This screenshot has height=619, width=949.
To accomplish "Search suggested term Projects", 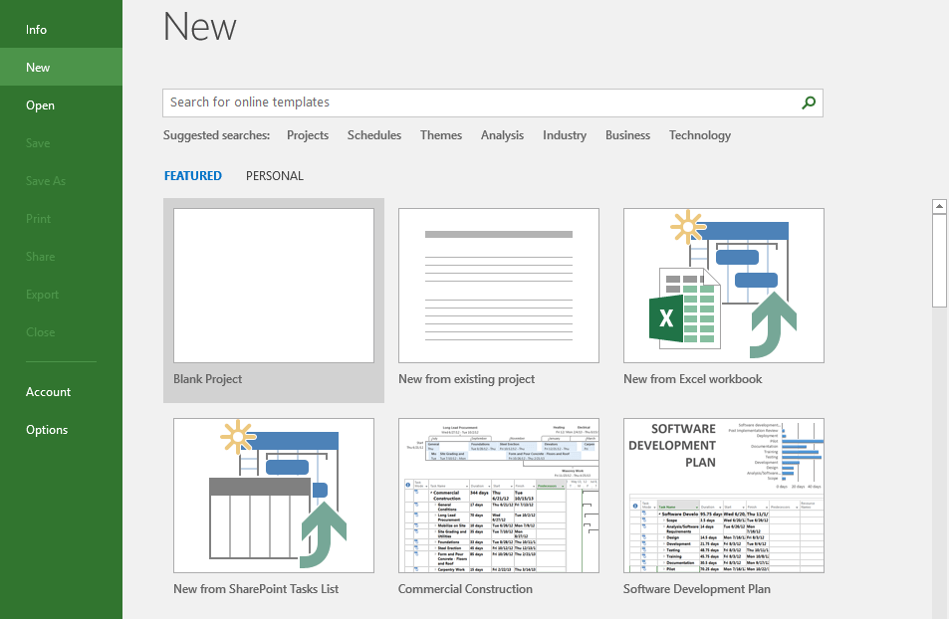I will pos(308,135).
